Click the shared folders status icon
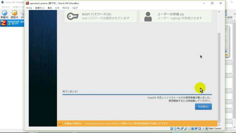The height and width of the screenshot is (133, 236). coord(189,129)
